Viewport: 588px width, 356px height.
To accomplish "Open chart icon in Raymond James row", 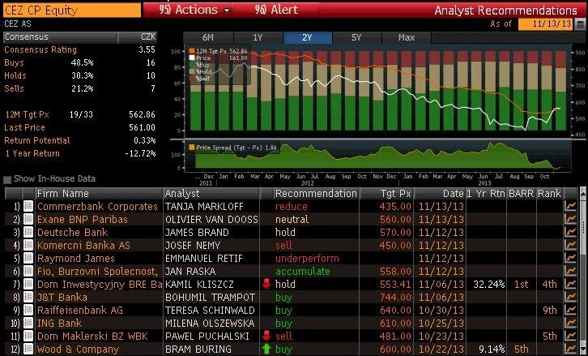I will pyautogui.click(x=570, y=259).
